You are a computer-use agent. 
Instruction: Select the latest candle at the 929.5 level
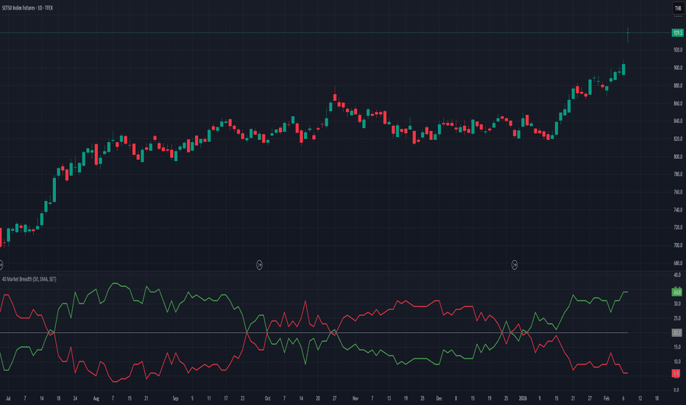627,35
